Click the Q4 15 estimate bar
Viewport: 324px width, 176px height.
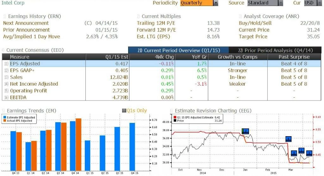132,147
